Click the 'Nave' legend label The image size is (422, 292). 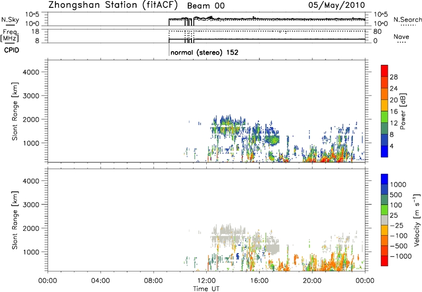pyautogui.click(x=401, y=36)
